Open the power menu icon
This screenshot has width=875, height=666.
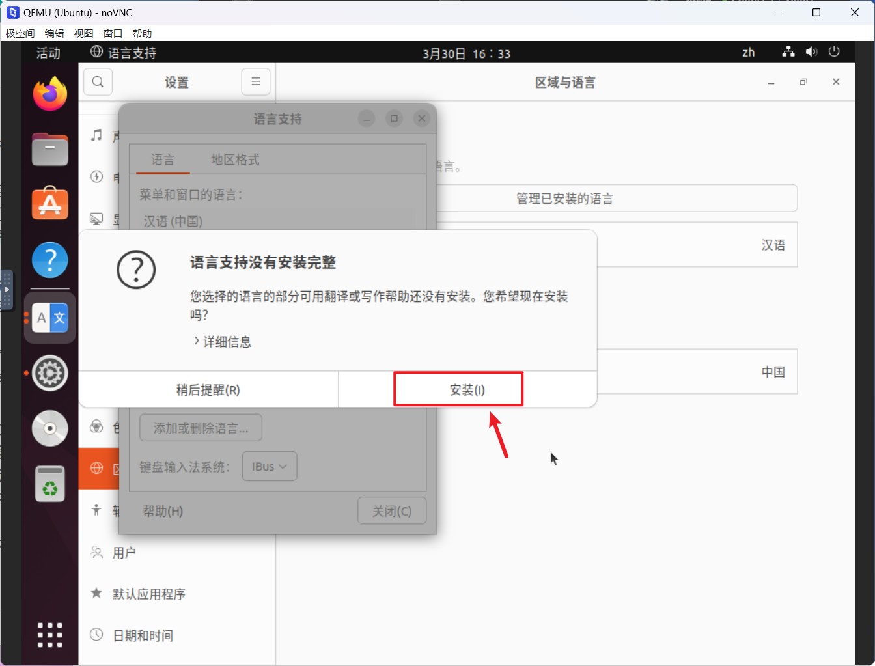[834, 52]
